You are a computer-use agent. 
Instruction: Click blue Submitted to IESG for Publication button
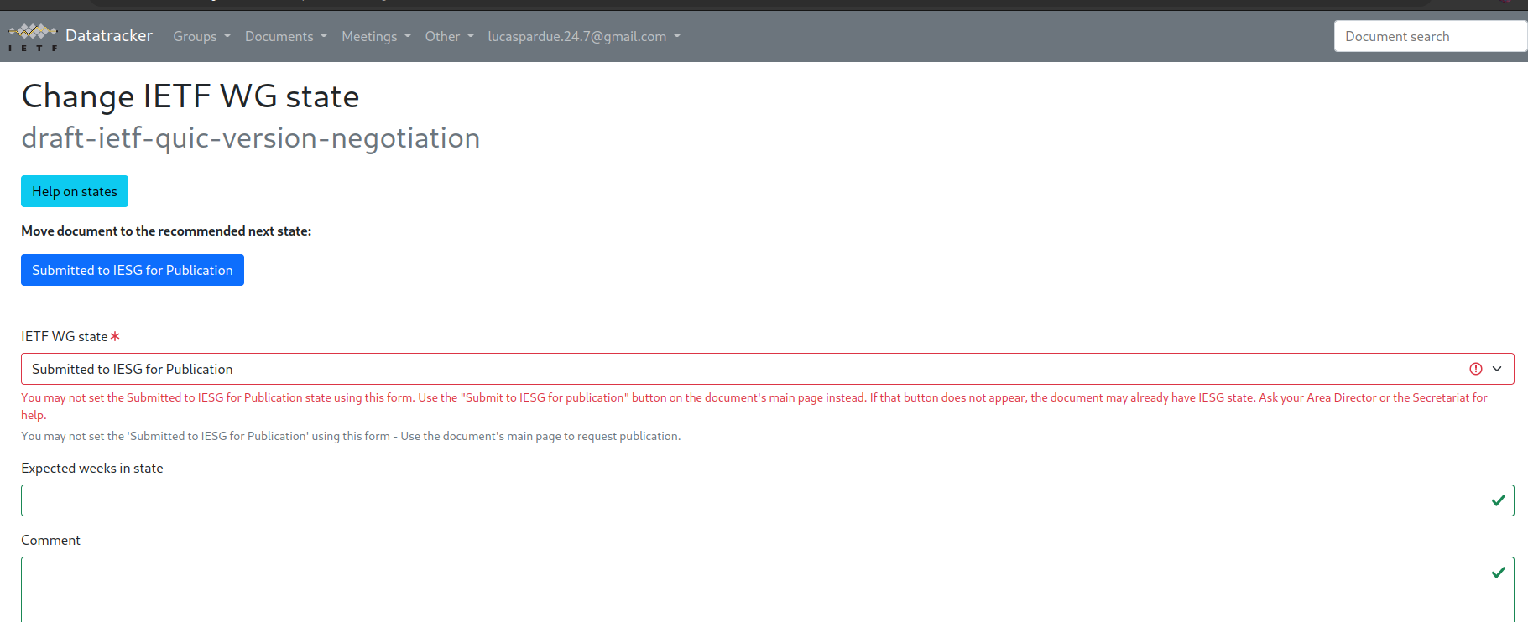(x=133, y=270)
